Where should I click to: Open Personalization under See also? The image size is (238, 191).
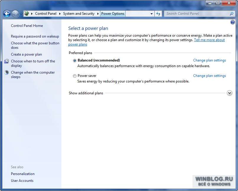point(23,174)
